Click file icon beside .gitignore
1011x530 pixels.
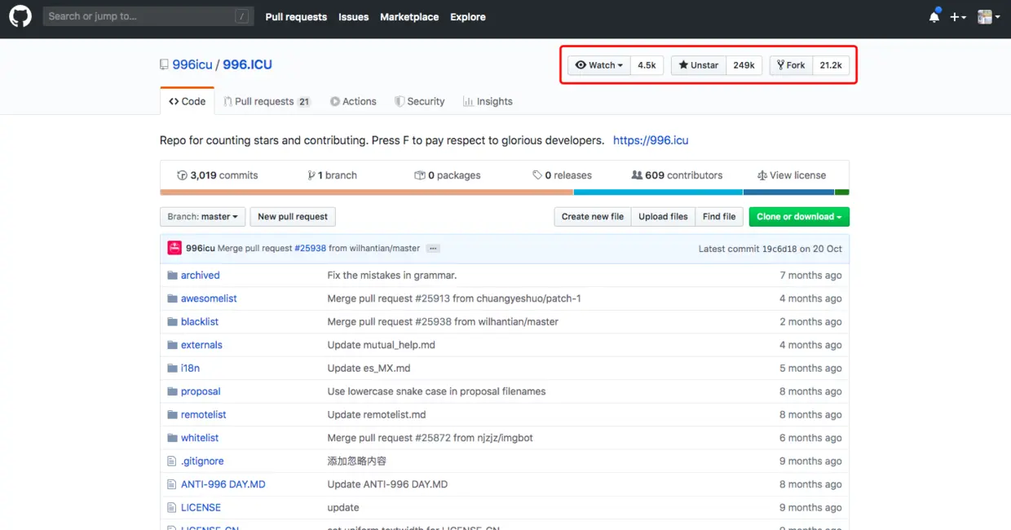tap(171, 462)
